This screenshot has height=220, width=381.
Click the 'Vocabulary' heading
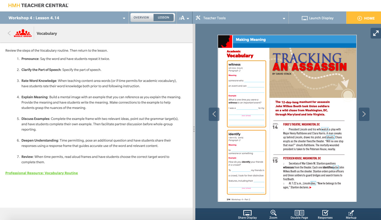pyautogui.click(x=47, y=33)
